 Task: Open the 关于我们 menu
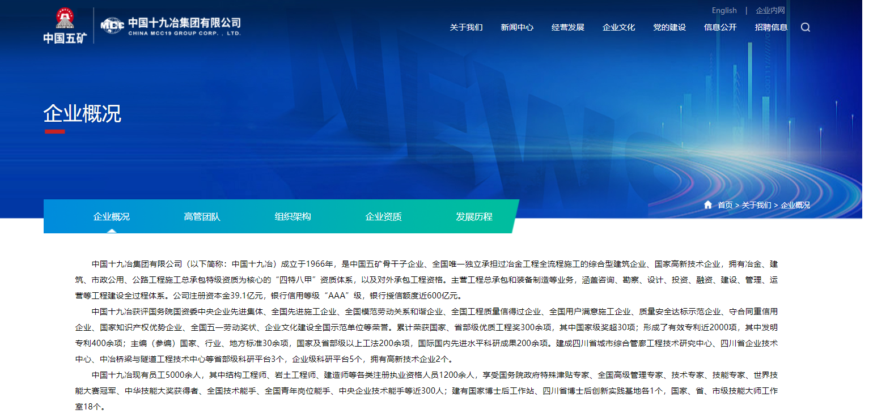(x=466, y=27)
